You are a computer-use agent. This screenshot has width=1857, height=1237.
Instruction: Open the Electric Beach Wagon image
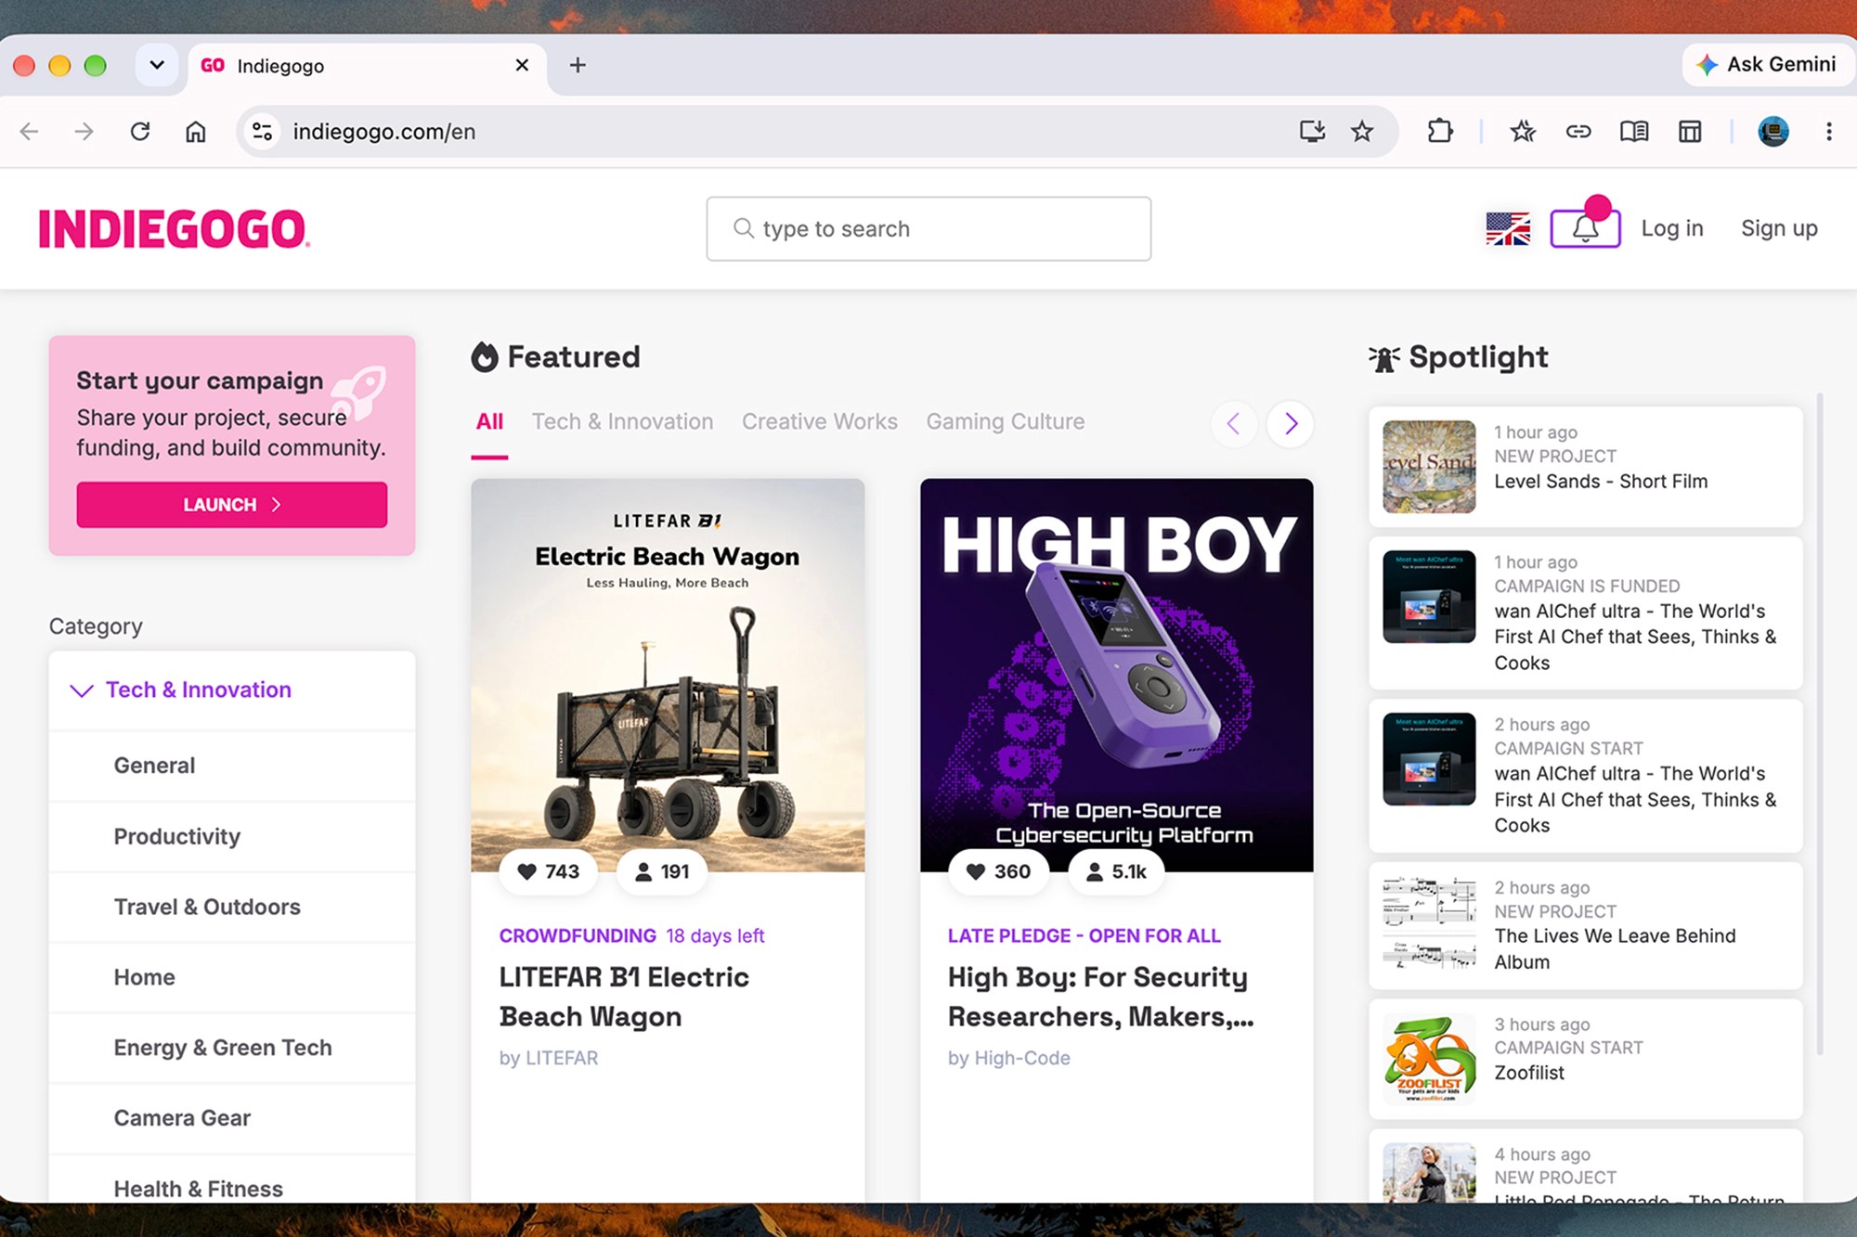[x=668, y=676]
